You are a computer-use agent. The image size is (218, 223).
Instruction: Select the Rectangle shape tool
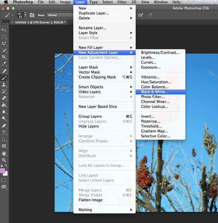tap(4, 146)
